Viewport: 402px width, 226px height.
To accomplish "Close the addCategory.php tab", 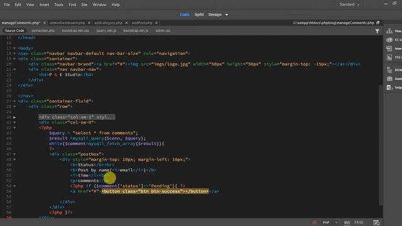I will [x=126, y=23].
